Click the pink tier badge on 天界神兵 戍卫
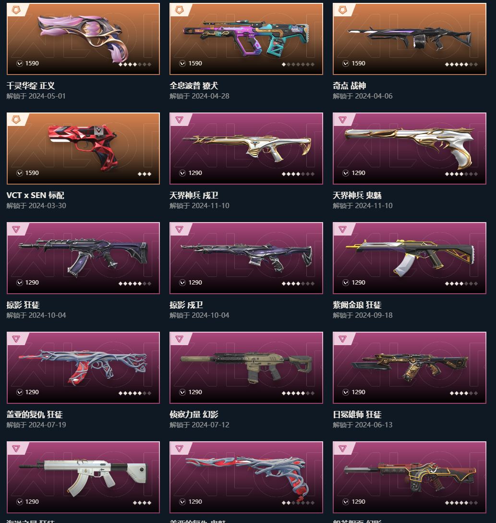 (179, 120)
